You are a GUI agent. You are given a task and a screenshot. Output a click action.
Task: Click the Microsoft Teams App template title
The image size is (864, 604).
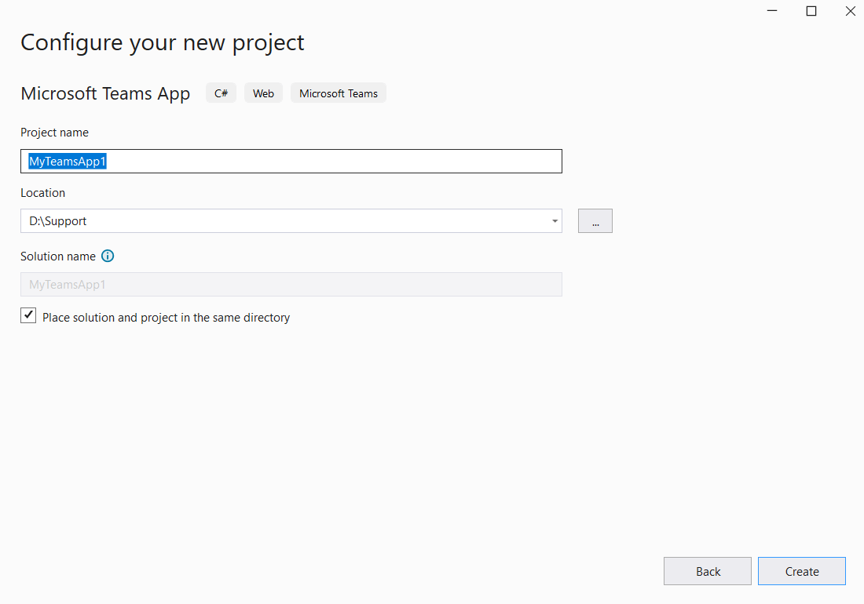click(105, 93)
